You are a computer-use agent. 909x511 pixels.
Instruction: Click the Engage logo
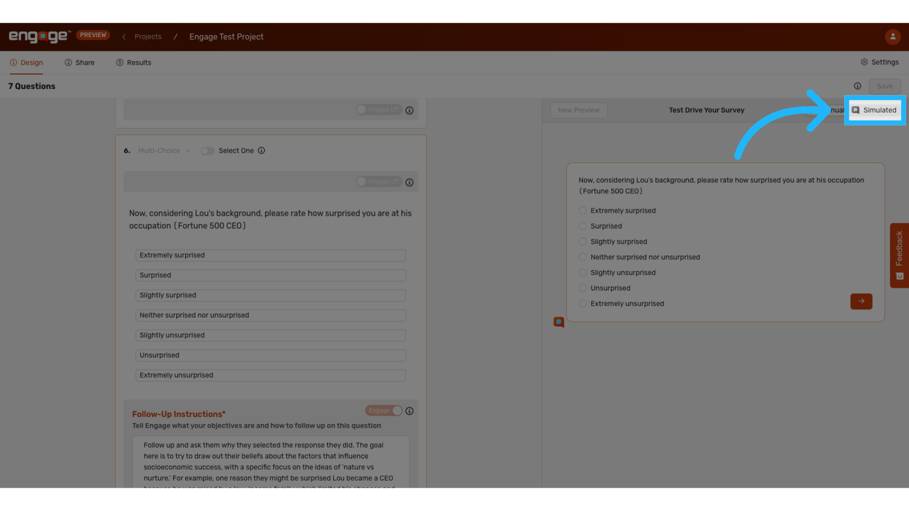coord(40,36)
